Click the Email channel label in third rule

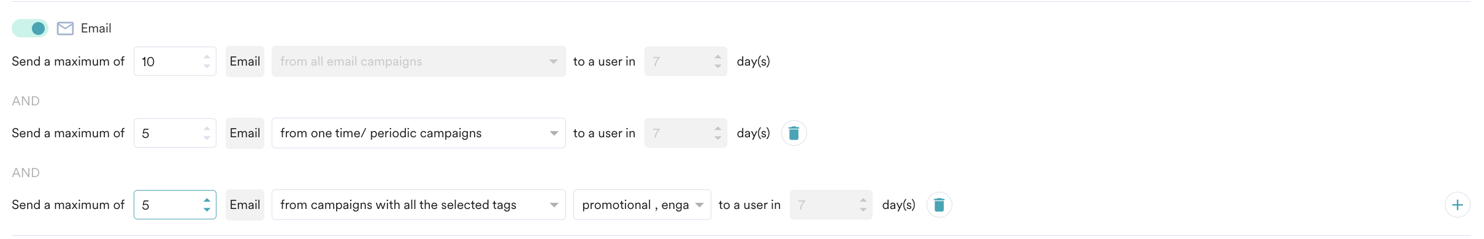245,205
